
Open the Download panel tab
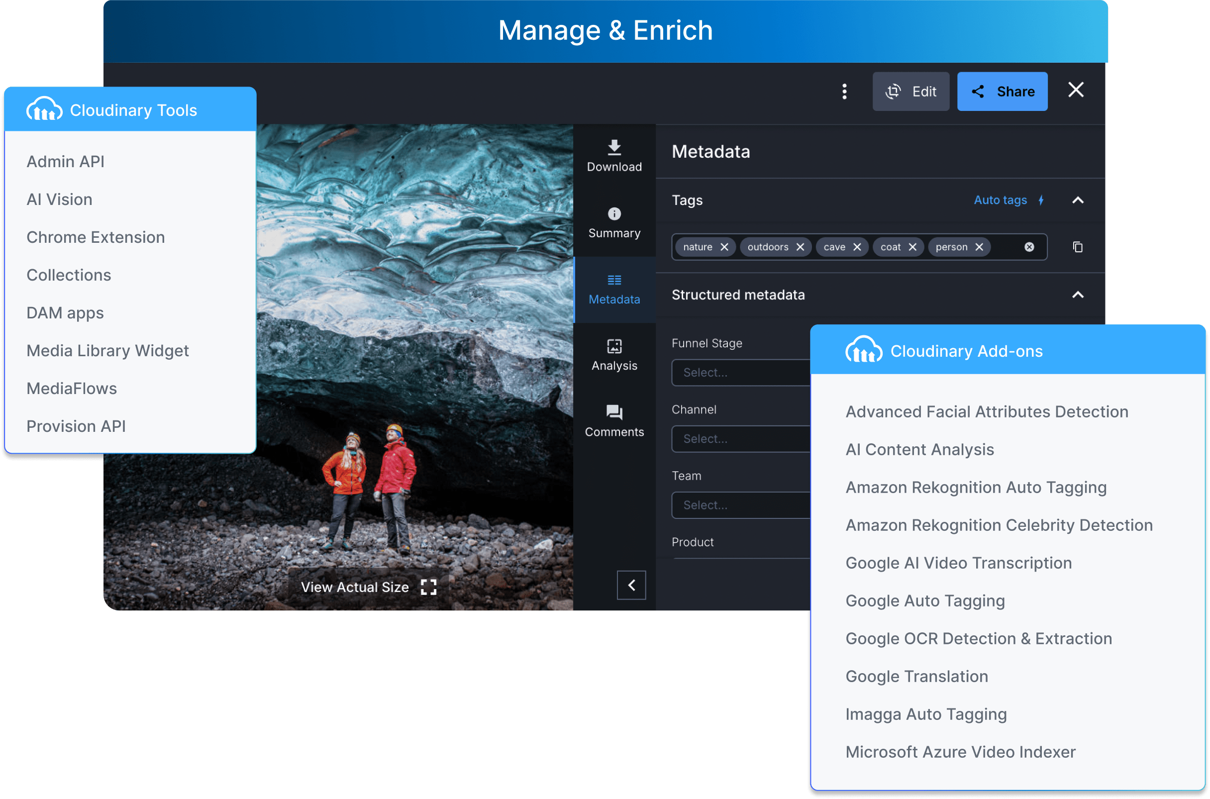point(614,156)
